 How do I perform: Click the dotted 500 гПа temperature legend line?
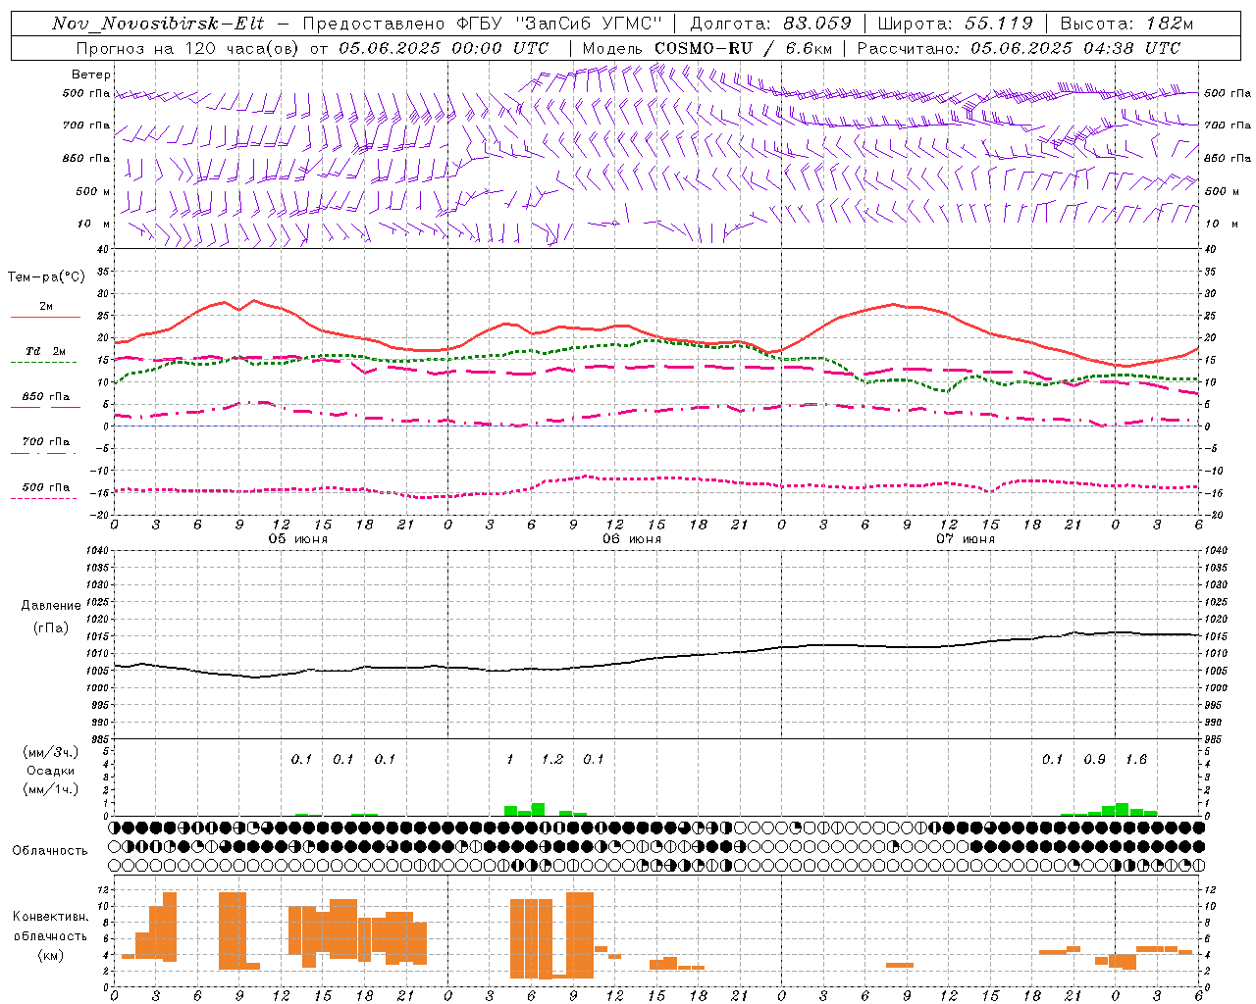point(43,498)
